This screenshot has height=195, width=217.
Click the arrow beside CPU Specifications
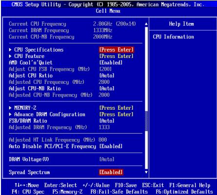tap(10, 50)
